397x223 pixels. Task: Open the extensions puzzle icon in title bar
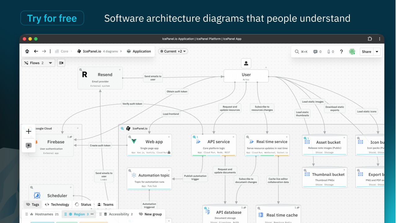pos(370,39)
